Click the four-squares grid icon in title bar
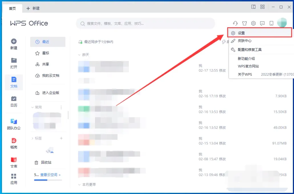 click(262, 7)
